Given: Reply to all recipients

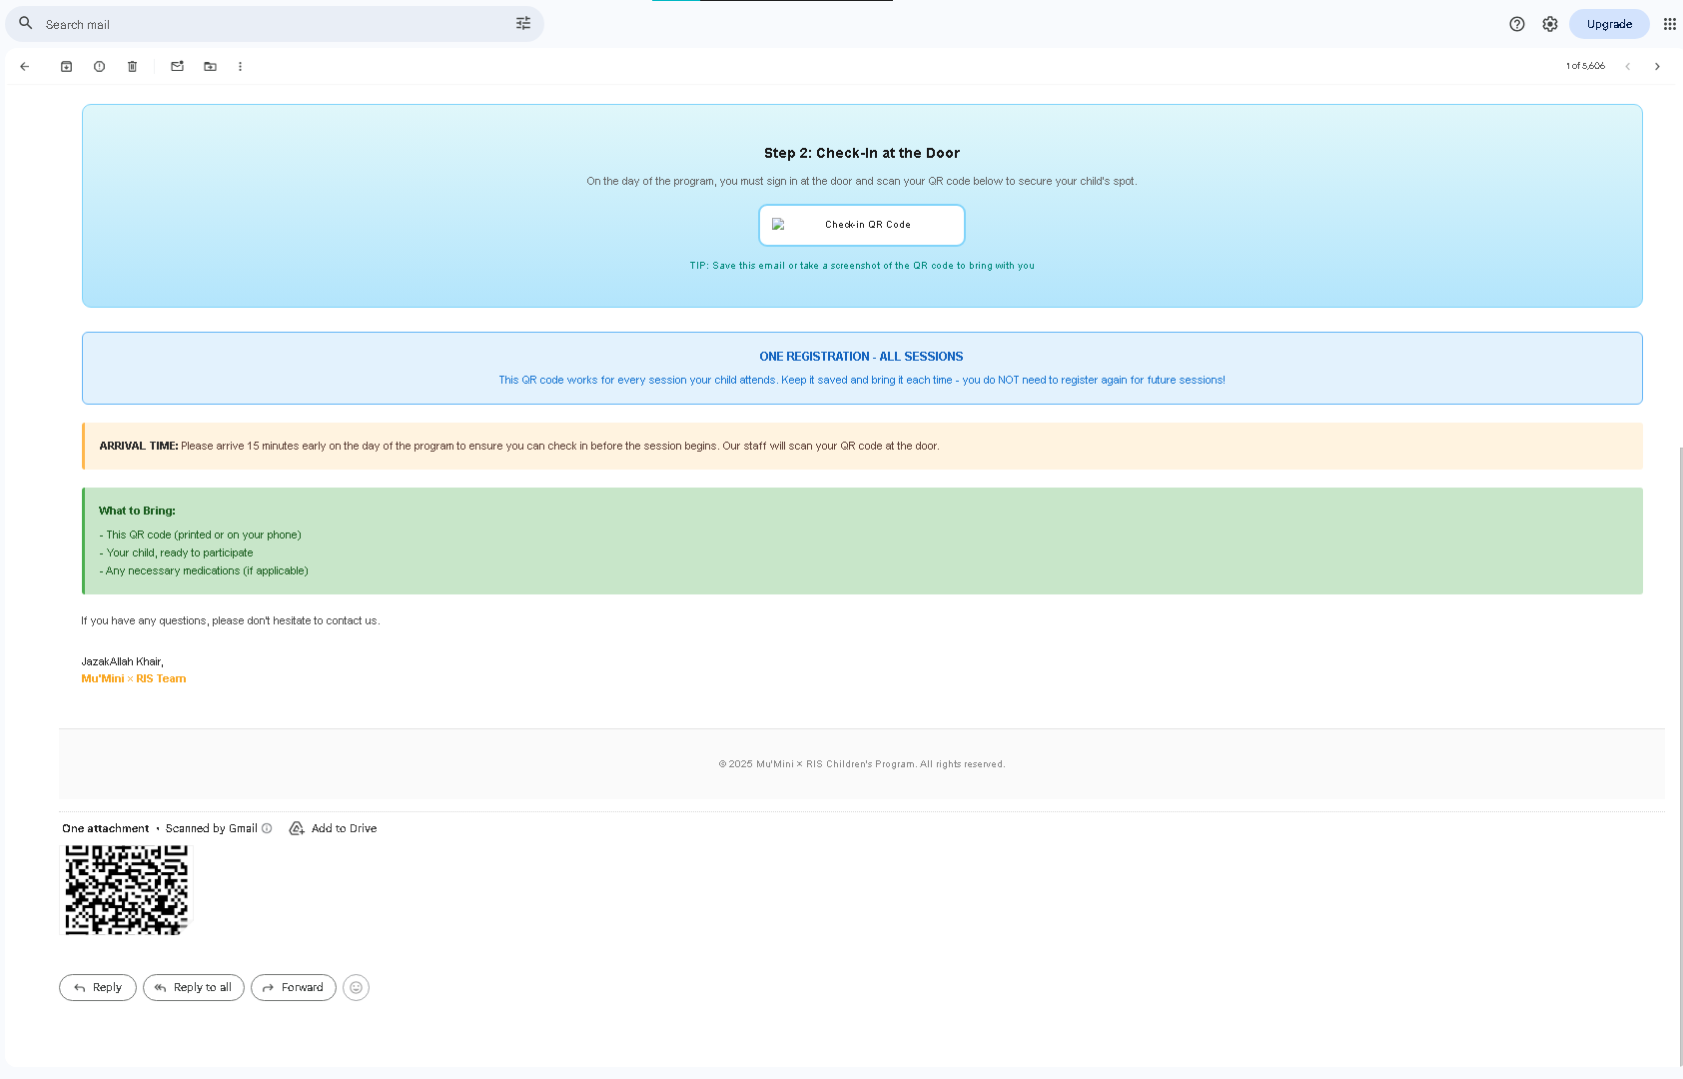Looking at the screenshot, I should tap(193, 987).
